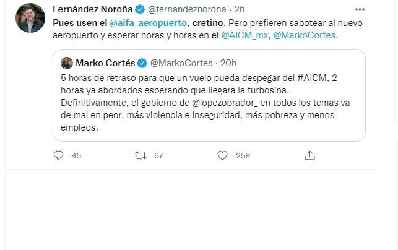The height and width of the screenshot is (250, 398).
Task: Click the retweet arrows icon
Action: coord(140,155)
